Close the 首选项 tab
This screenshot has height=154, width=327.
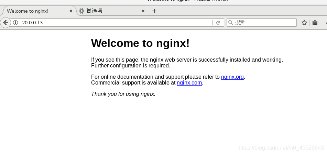143,11
